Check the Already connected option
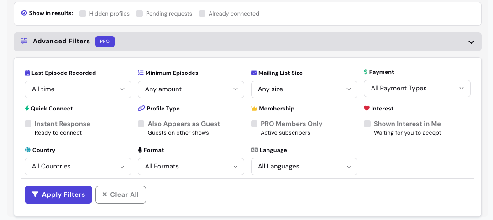493x220 pixels. tap(202, 14)
